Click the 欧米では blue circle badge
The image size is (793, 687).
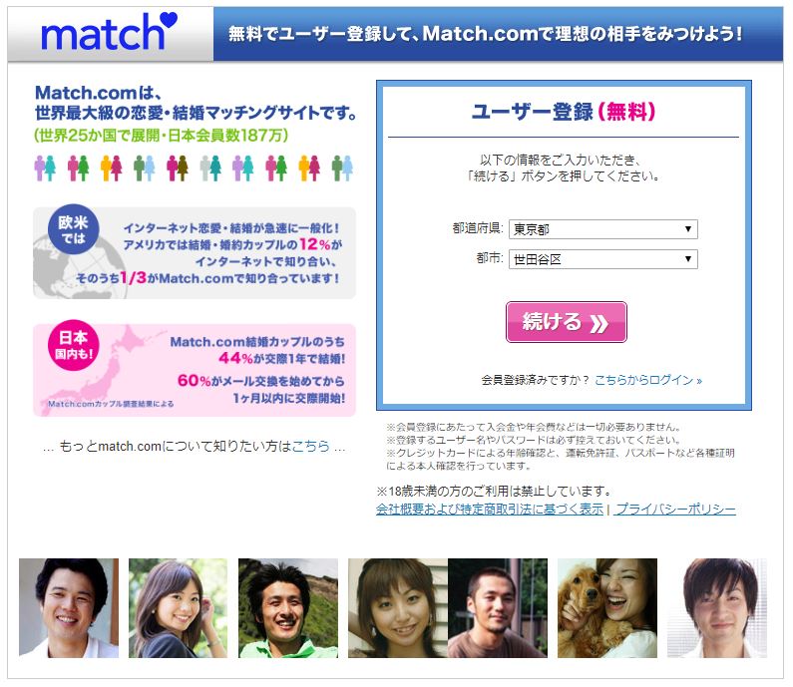(x=74, y=229)
